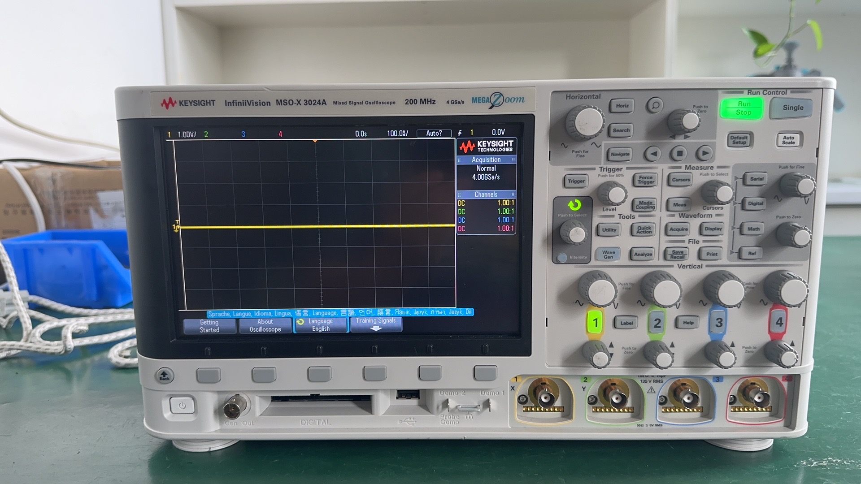Image resolution: width=861 pixels, height=484 pixels.
Task: Click the Math function button
Action: pyautogui.click(x=753, y=229)
